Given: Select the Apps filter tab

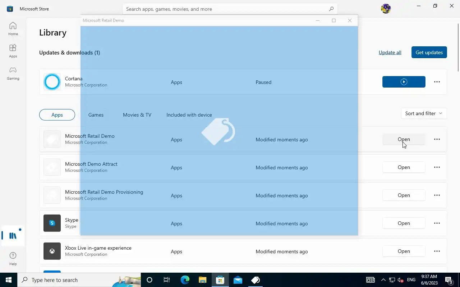Looking at the screenshot, I should tap(57, 115).
